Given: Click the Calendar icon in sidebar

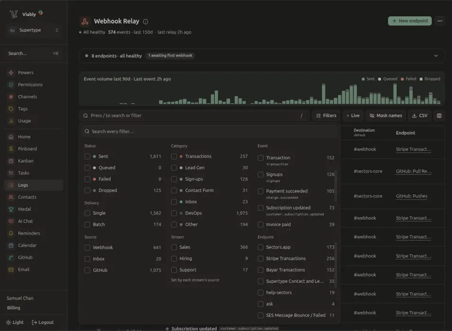Looking at the screenshot, I should 11,245.
